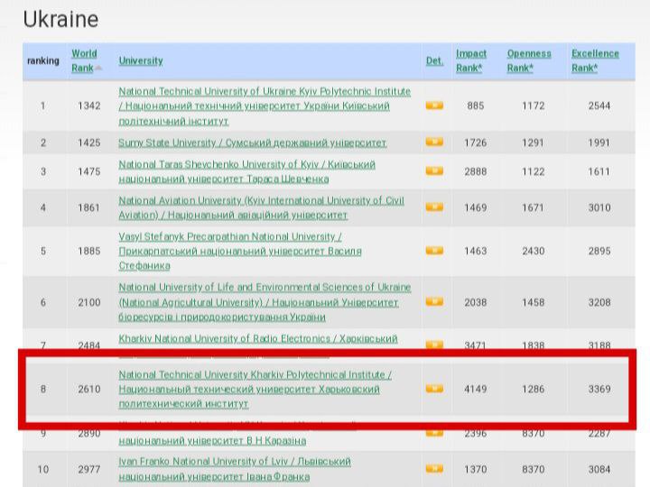
Task: Click openness rank value 2430
Action: click(x=534, y=251)
